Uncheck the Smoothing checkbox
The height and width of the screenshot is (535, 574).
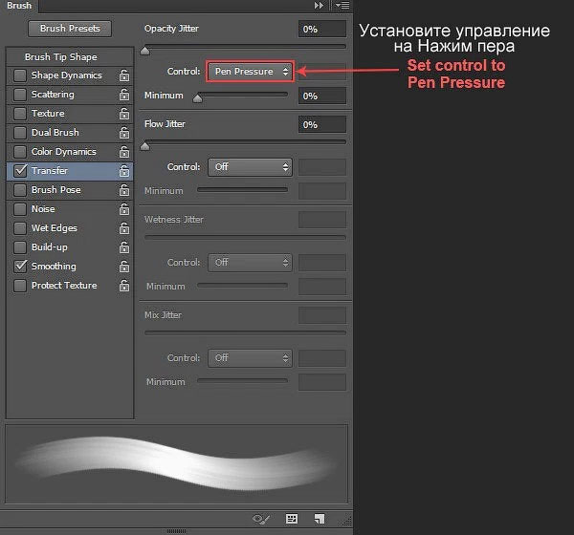tap(20, 267)
